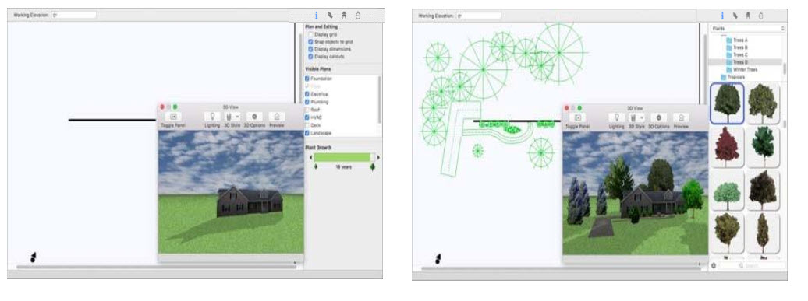
Task: Enable the Display grid checkbox
Action: pyautogui.click(x=310, y=34)
